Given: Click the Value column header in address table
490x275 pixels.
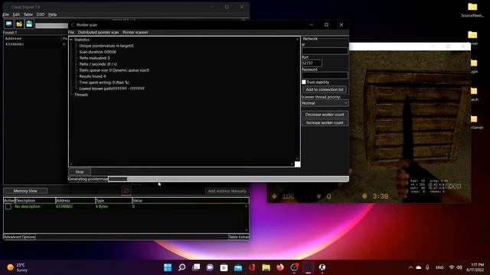Looking at the screenshot, I should [191, 200].
